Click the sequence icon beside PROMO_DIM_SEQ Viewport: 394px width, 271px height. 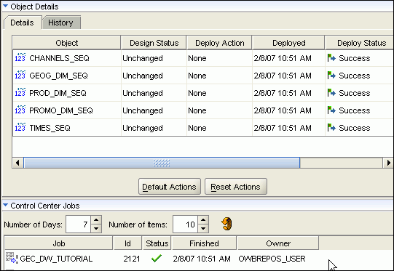pos(20,110)
